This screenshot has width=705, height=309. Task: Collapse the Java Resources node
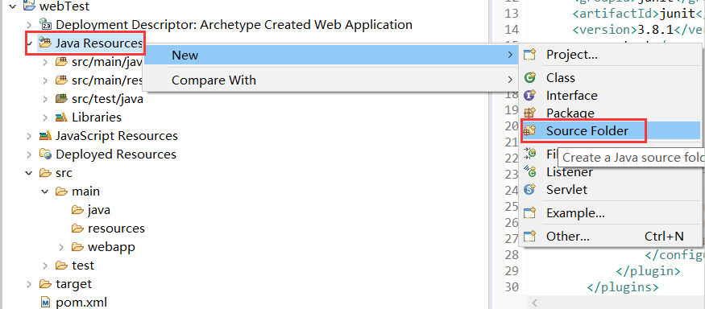[x=29, y=43]
